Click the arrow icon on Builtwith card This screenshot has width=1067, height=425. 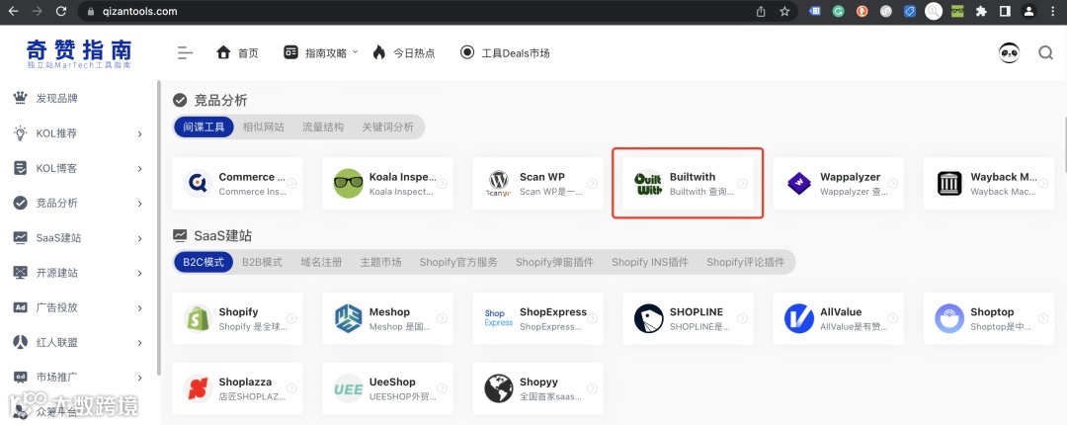click(x=742, y=183)
